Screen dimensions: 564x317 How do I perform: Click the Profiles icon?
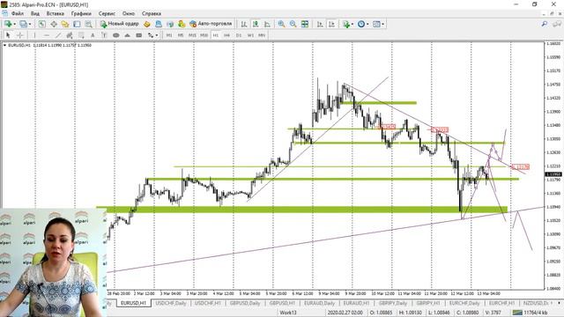[24, 24]
